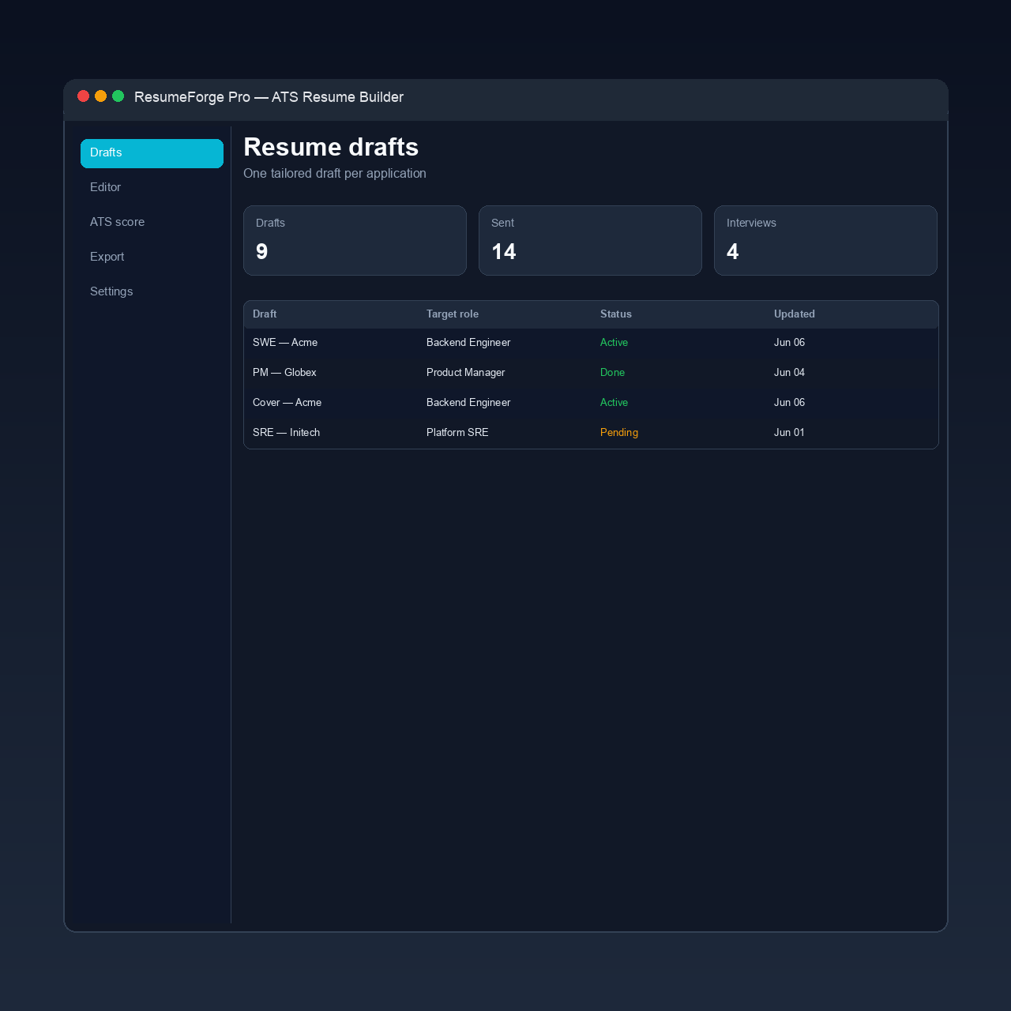Select the Interviews count card
The width and height of the screenshot is (1011, 1011).
(x=825, y=241)
